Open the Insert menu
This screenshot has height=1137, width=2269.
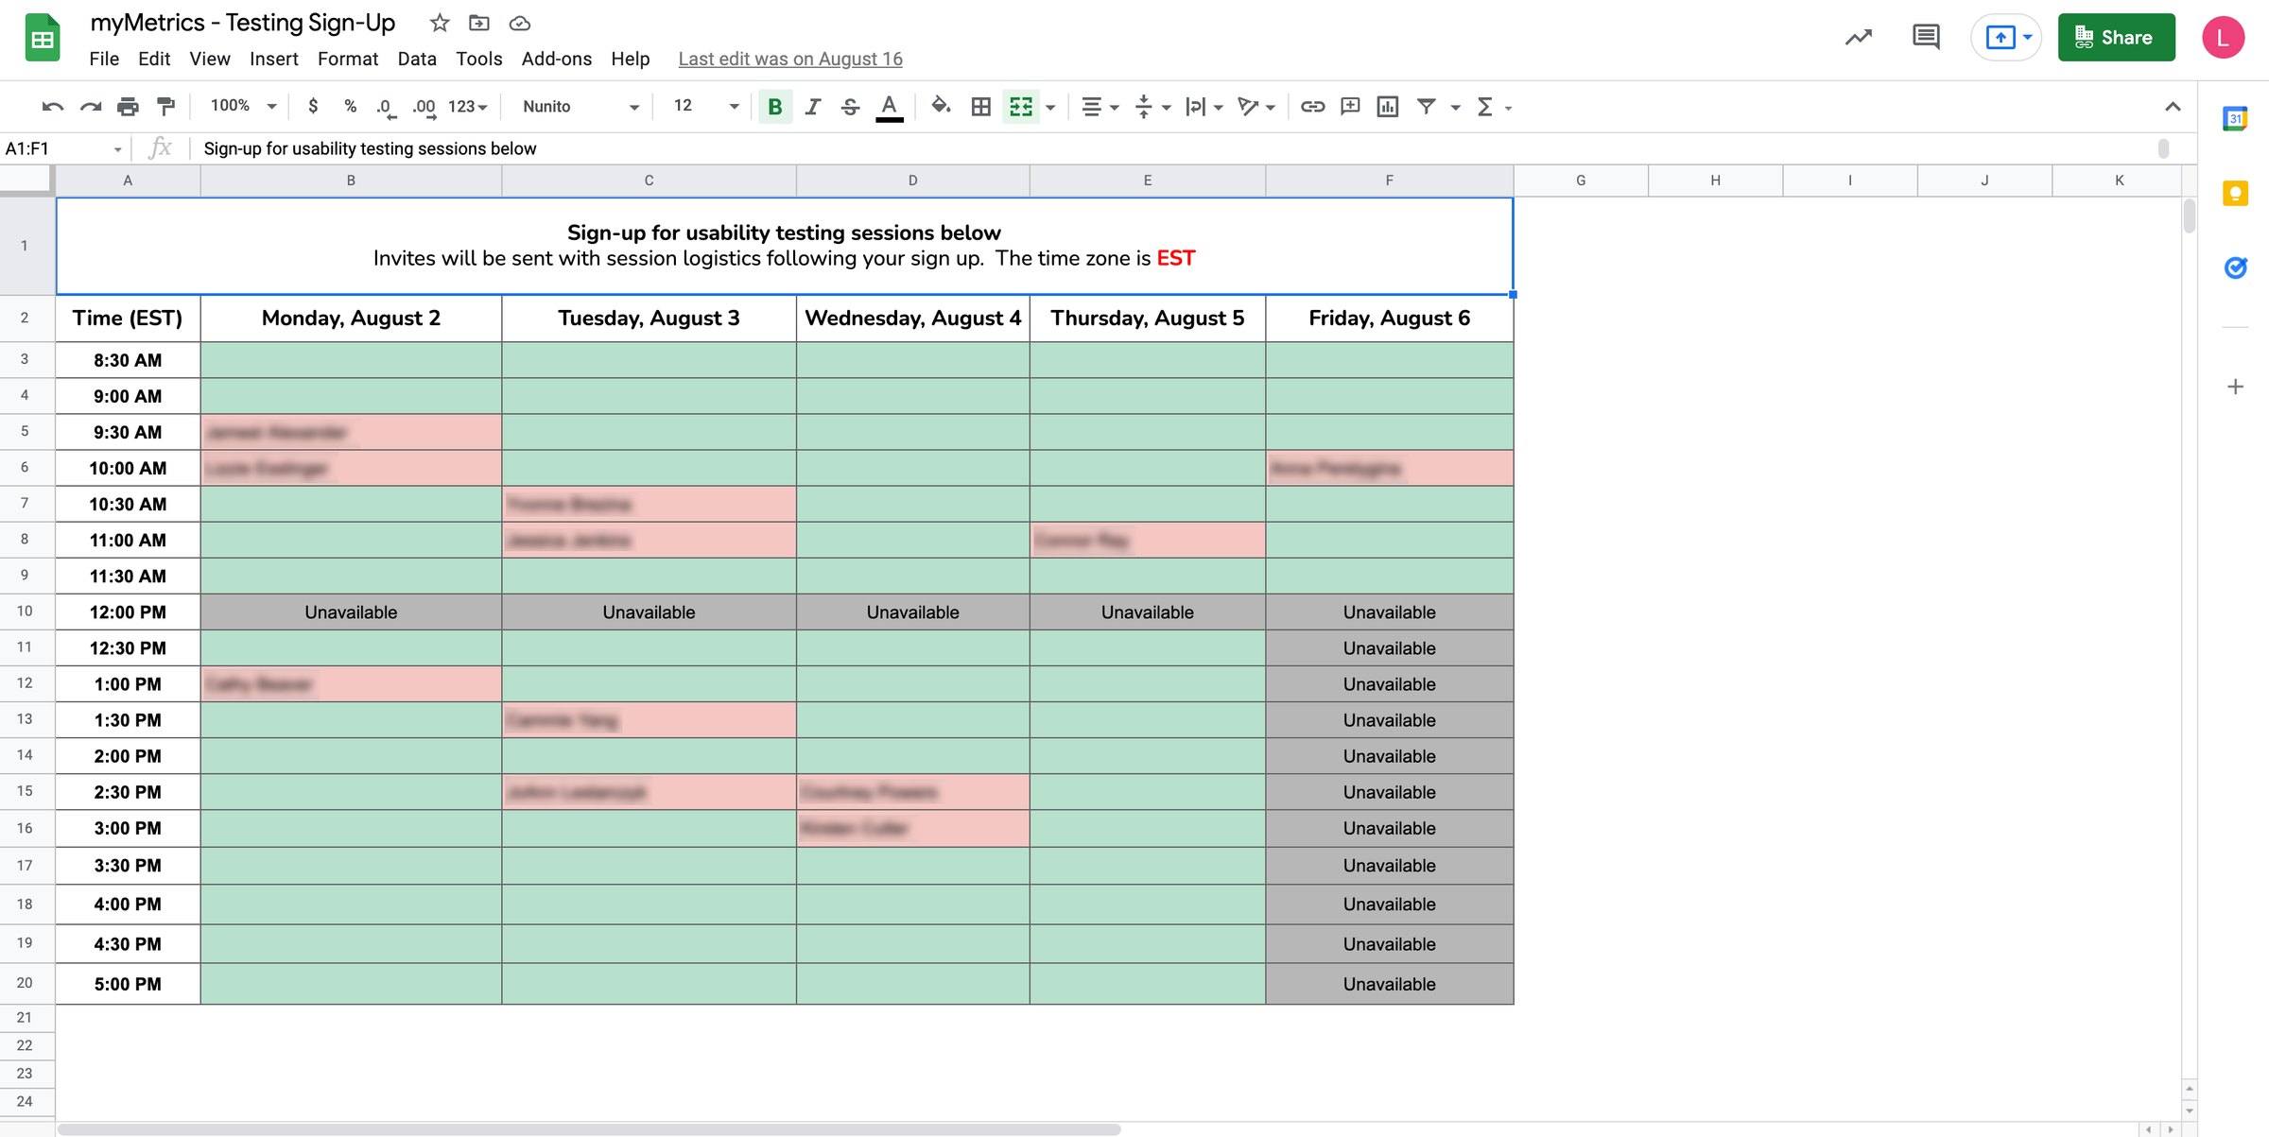point(273,59)
